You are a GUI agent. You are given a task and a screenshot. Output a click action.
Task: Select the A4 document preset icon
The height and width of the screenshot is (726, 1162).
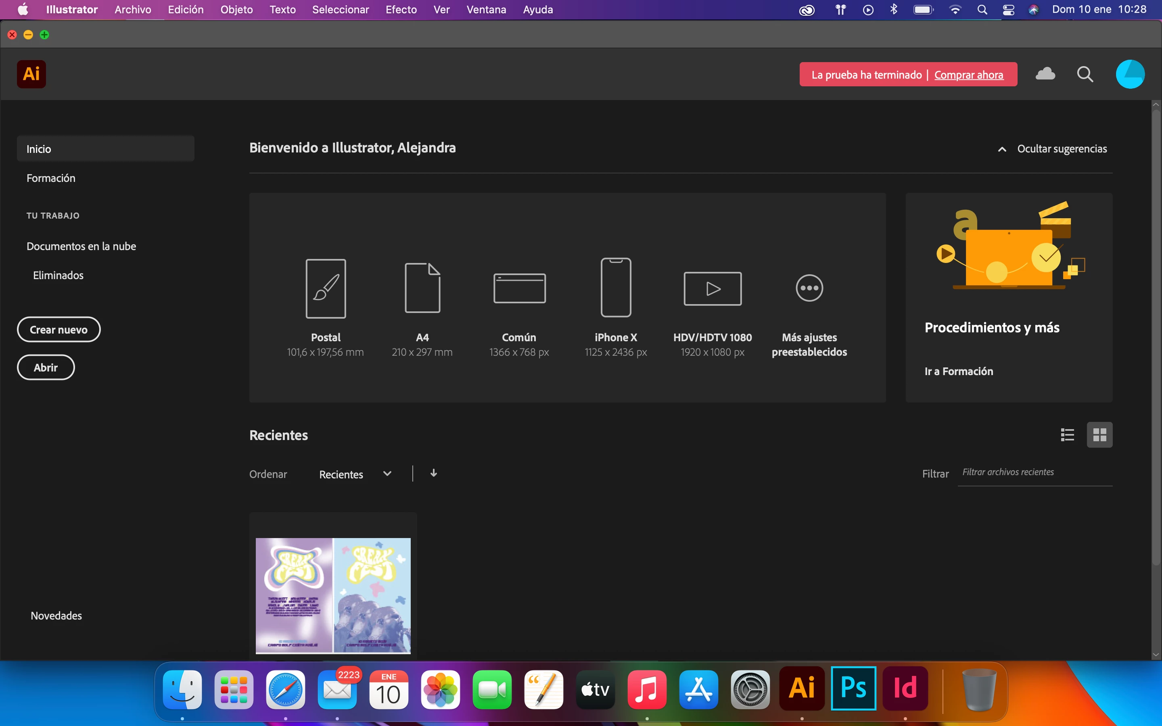click(422, 288)
